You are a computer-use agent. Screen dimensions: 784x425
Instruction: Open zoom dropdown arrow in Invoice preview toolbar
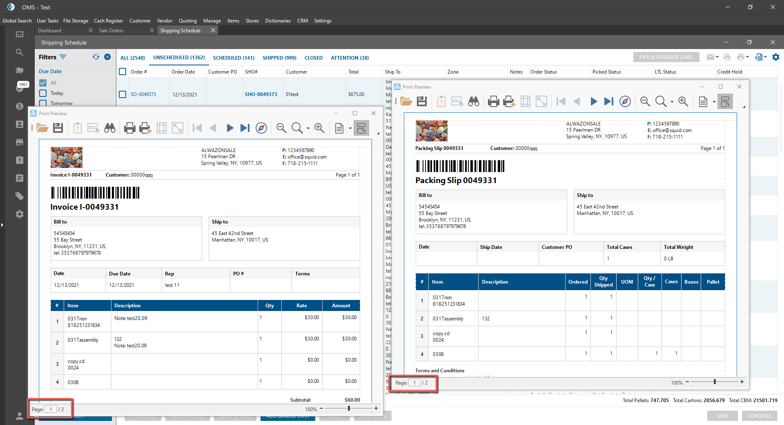pyautogui.click(x=308, y=128)
